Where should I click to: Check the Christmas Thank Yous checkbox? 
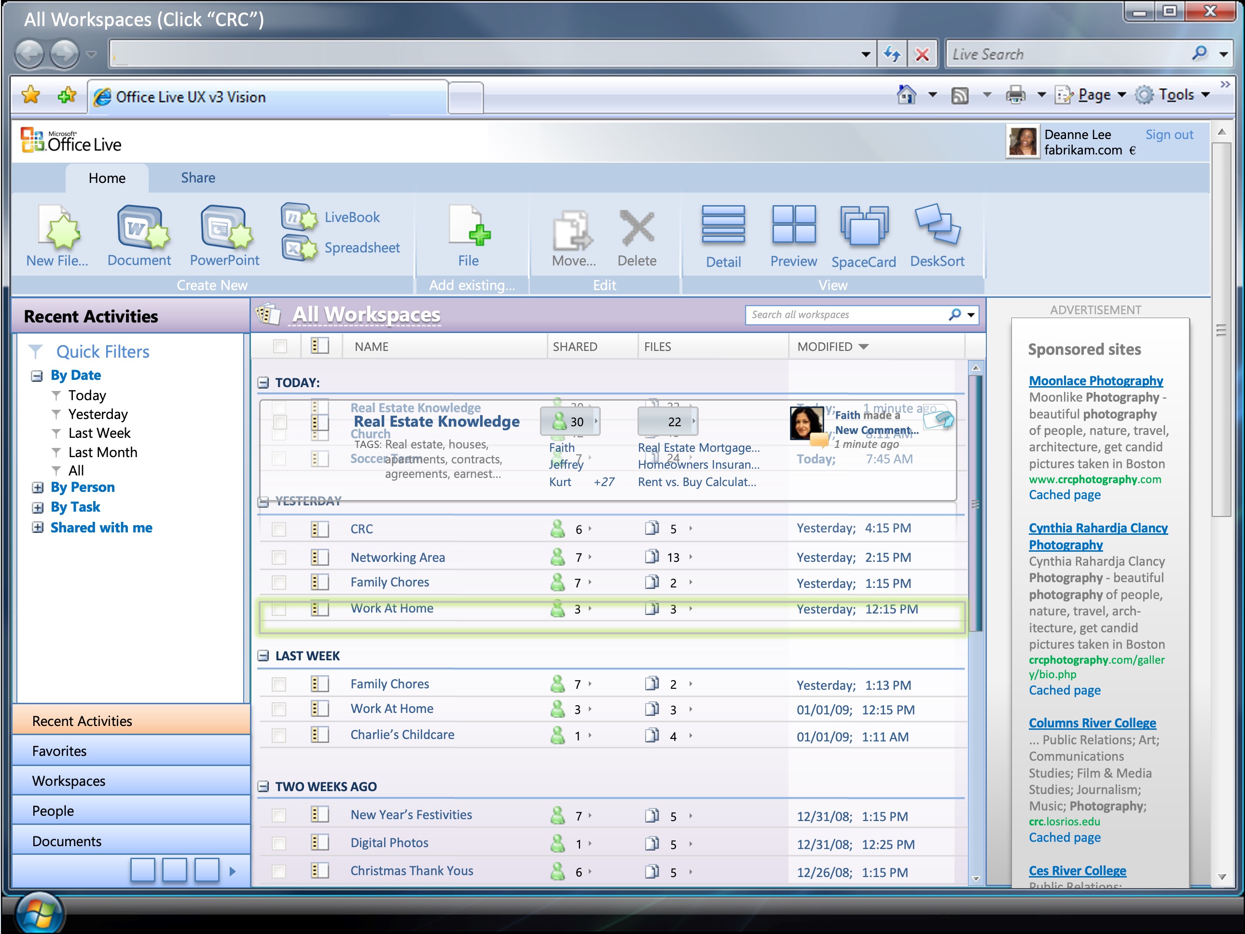278,872
